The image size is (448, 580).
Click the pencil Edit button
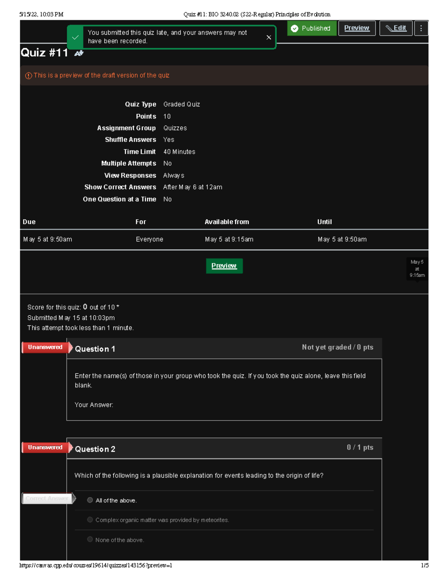tap(396, 28)
